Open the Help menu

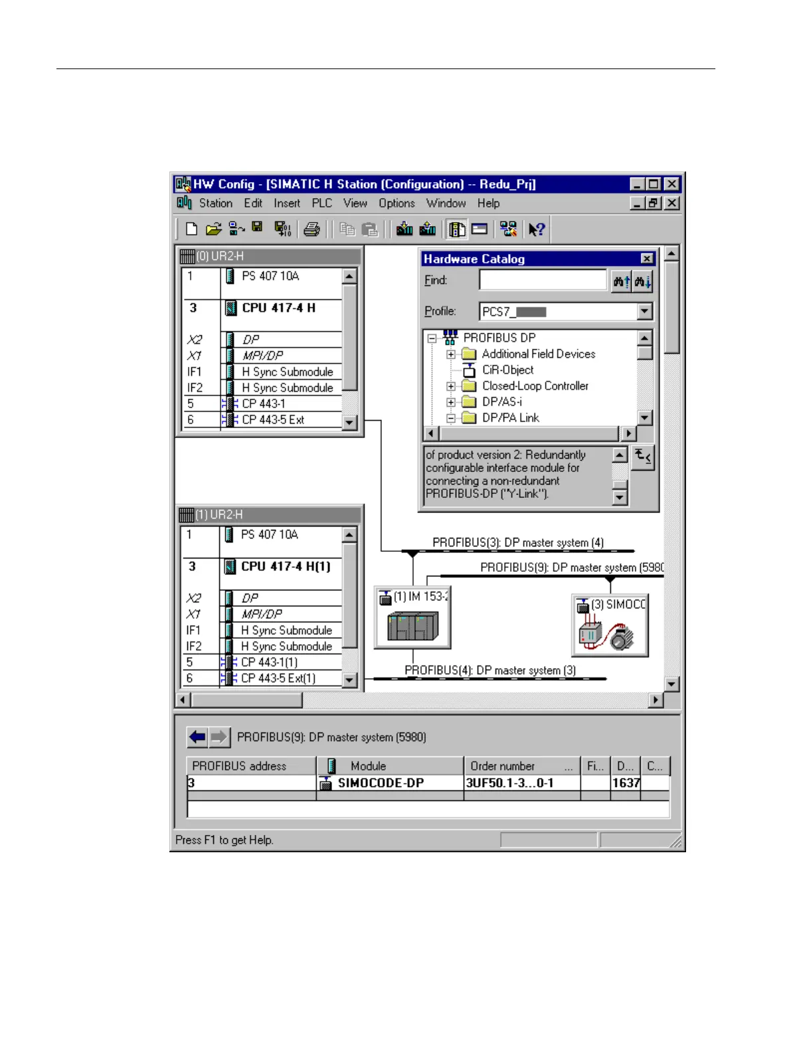coord(489,203)
